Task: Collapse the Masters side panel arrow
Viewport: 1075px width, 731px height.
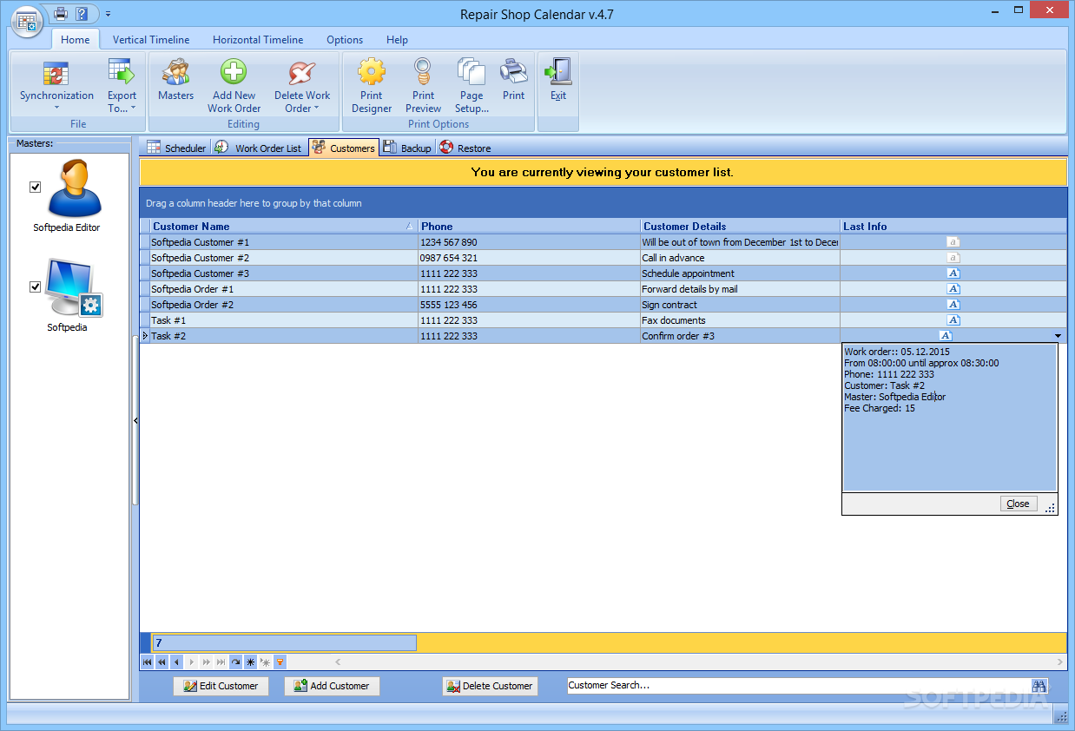Action: 135,421
